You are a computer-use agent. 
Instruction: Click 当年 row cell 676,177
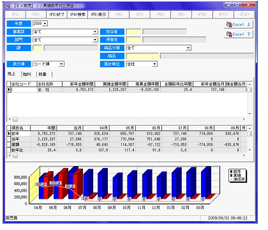coord(96,139)
